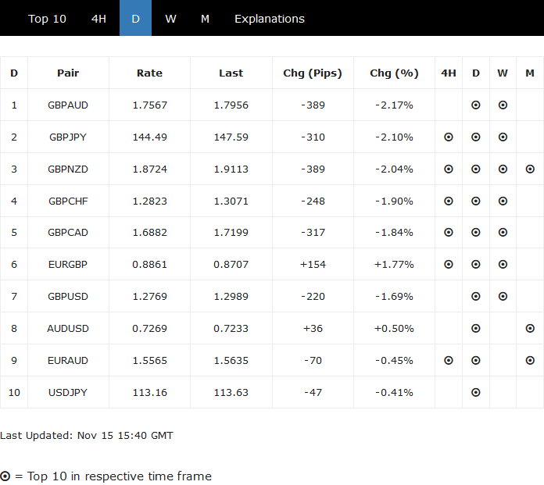
Task: Click the Chg (%) column header
Action: click(394, 73)
